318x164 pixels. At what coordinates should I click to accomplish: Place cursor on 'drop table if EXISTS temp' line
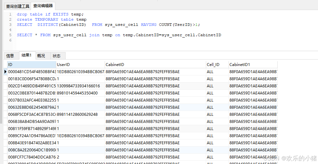50,14
